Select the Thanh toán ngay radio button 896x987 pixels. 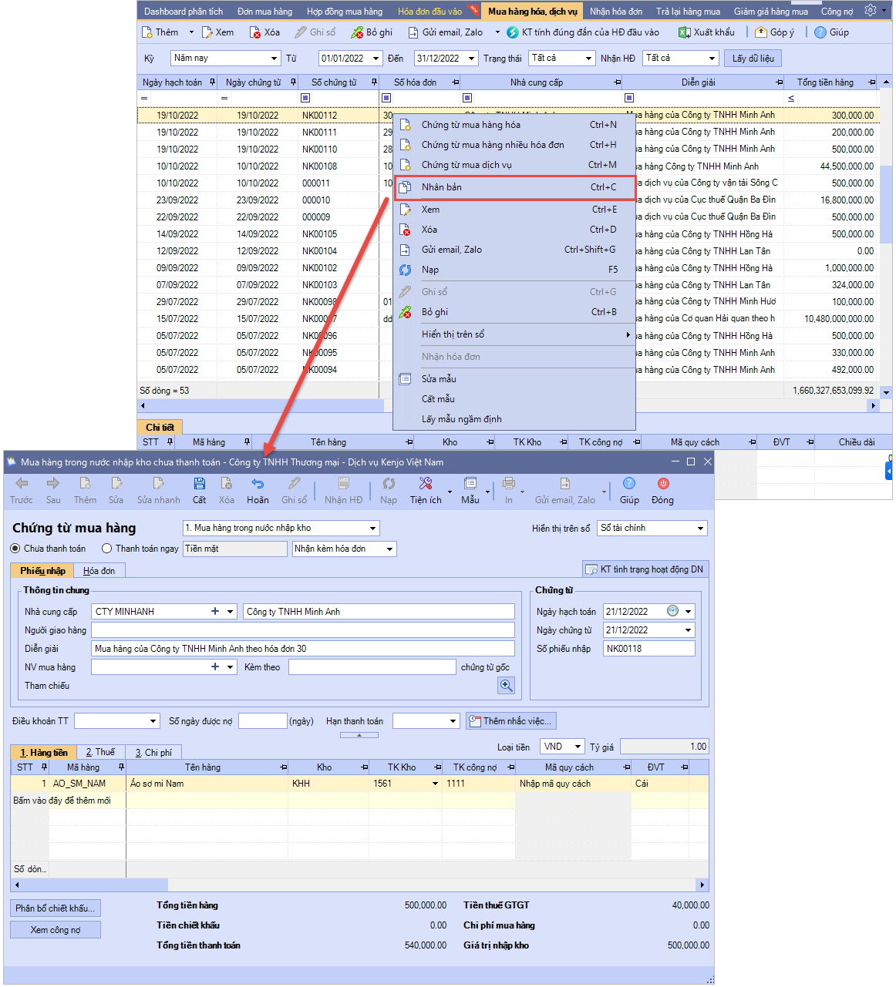107,549
